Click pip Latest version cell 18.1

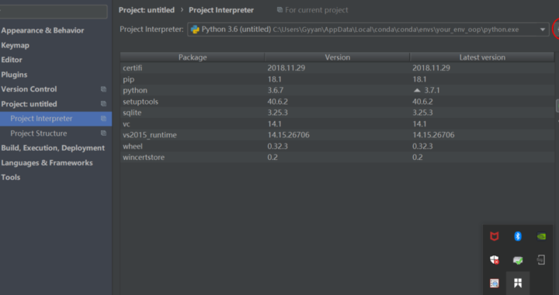pos(419,79)
